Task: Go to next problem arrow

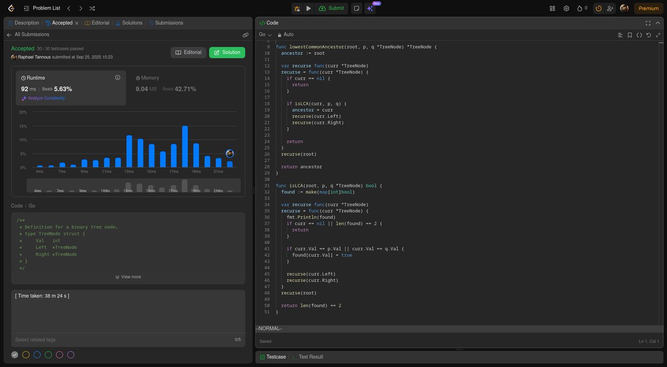Action: coord(81,8)
